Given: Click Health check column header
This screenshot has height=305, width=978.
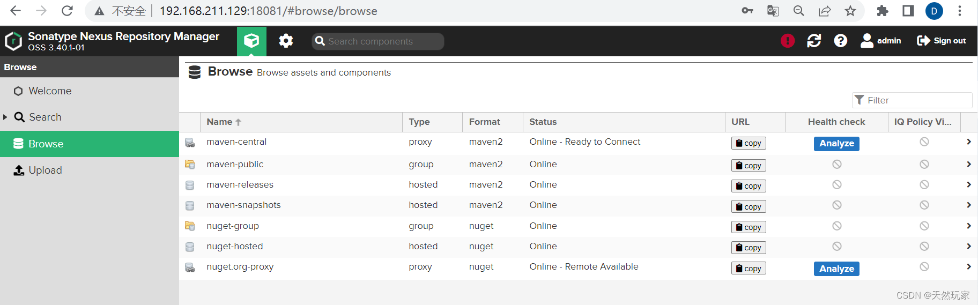Looking at the screenshot, I should coord(836,122).
